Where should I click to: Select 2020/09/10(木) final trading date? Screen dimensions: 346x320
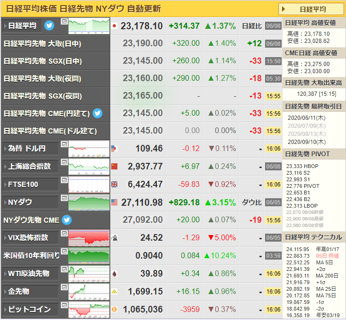click(x=307, y=142)
